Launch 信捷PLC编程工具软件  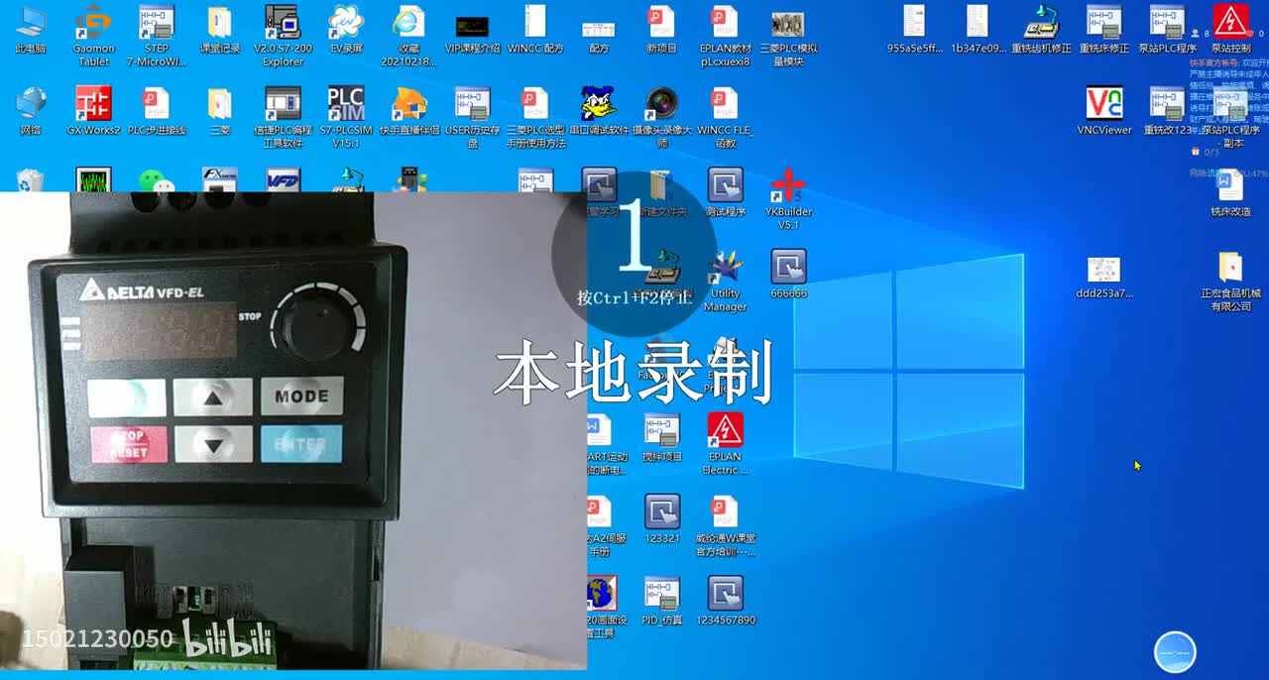pos(283,117)
